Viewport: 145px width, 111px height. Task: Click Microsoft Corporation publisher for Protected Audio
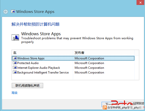(89, 63)
